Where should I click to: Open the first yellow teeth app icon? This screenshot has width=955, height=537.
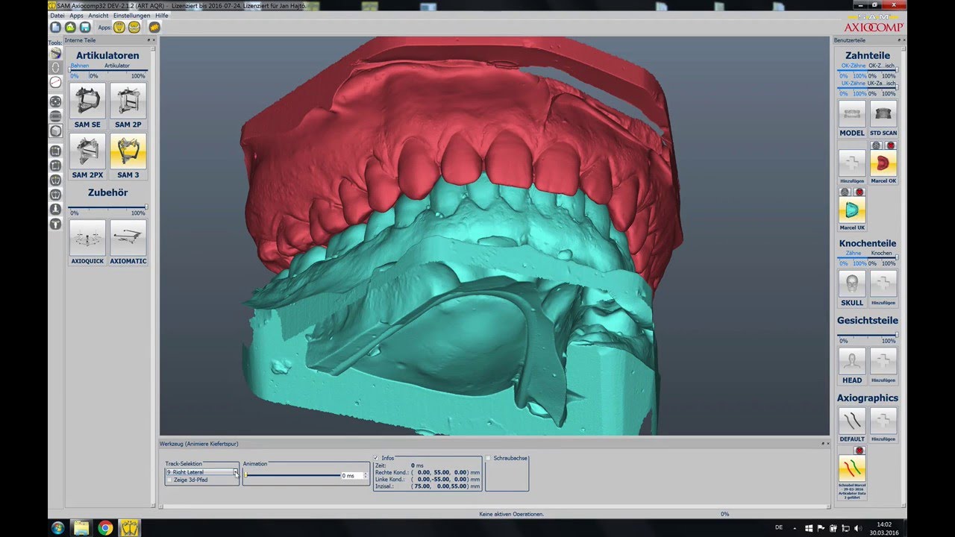click(119, 28)
